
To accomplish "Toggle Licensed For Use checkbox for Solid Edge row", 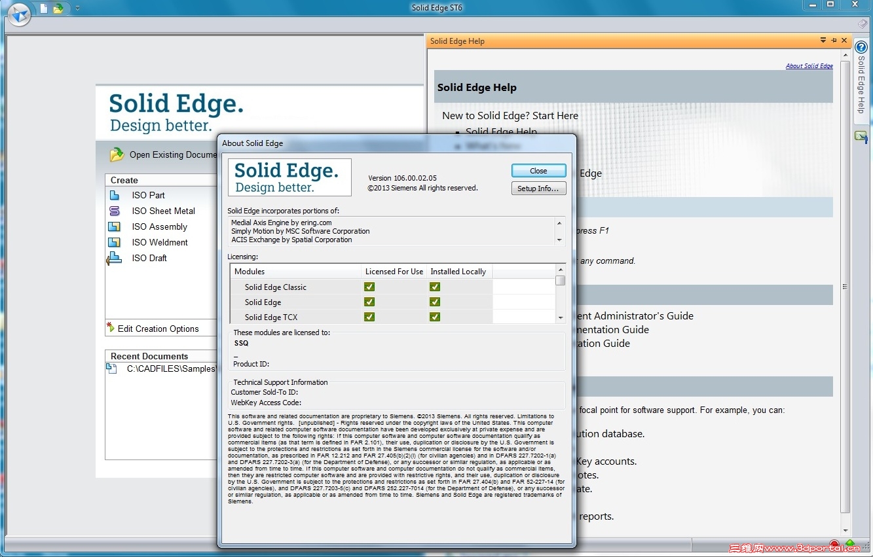I will click(369, 302).
